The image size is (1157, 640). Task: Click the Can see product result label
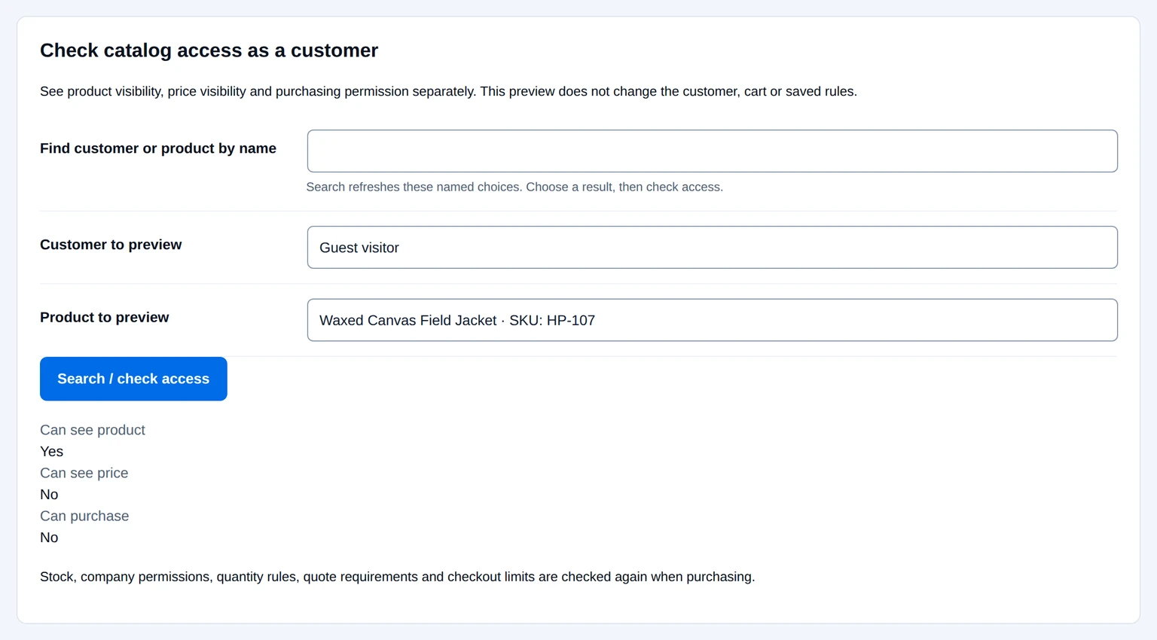(x=93, y=430)
